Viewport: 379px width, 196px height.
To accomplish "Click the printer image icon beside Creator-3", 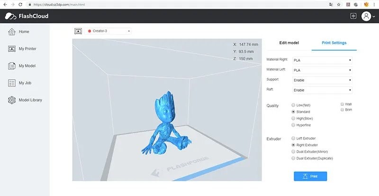I will coord(78,31).
